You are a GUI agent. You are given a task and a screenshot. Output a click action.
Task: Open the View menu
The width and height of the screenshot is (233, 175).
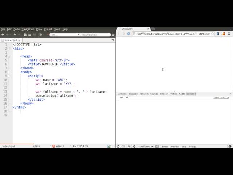point(39,29)
